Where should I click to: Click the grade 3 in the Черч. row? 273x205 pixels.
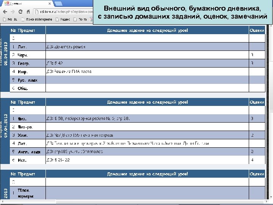[252, 55]
